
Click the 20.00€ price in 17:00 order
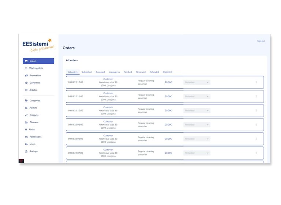168,82
